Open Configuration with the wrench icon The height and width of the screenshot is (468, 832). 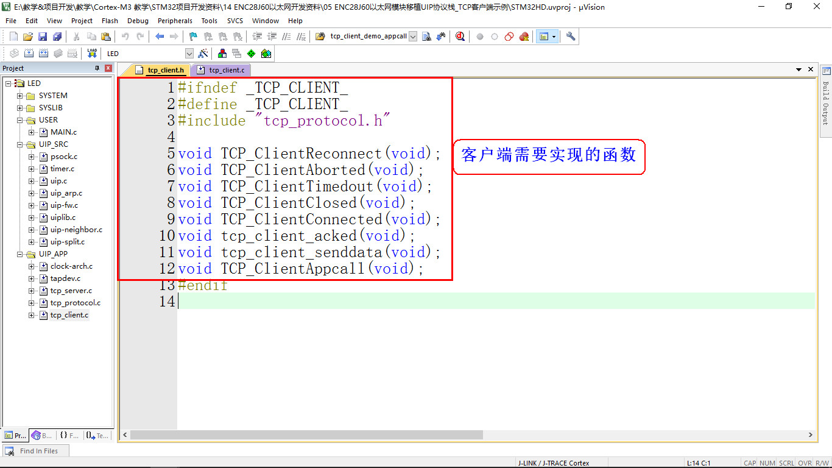pyautogui.click(x=571, y=37)
